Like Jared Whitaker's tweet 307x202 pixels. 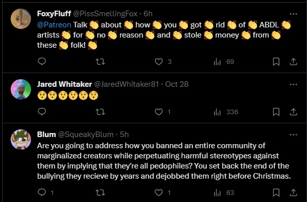click(x=163, y=112)
